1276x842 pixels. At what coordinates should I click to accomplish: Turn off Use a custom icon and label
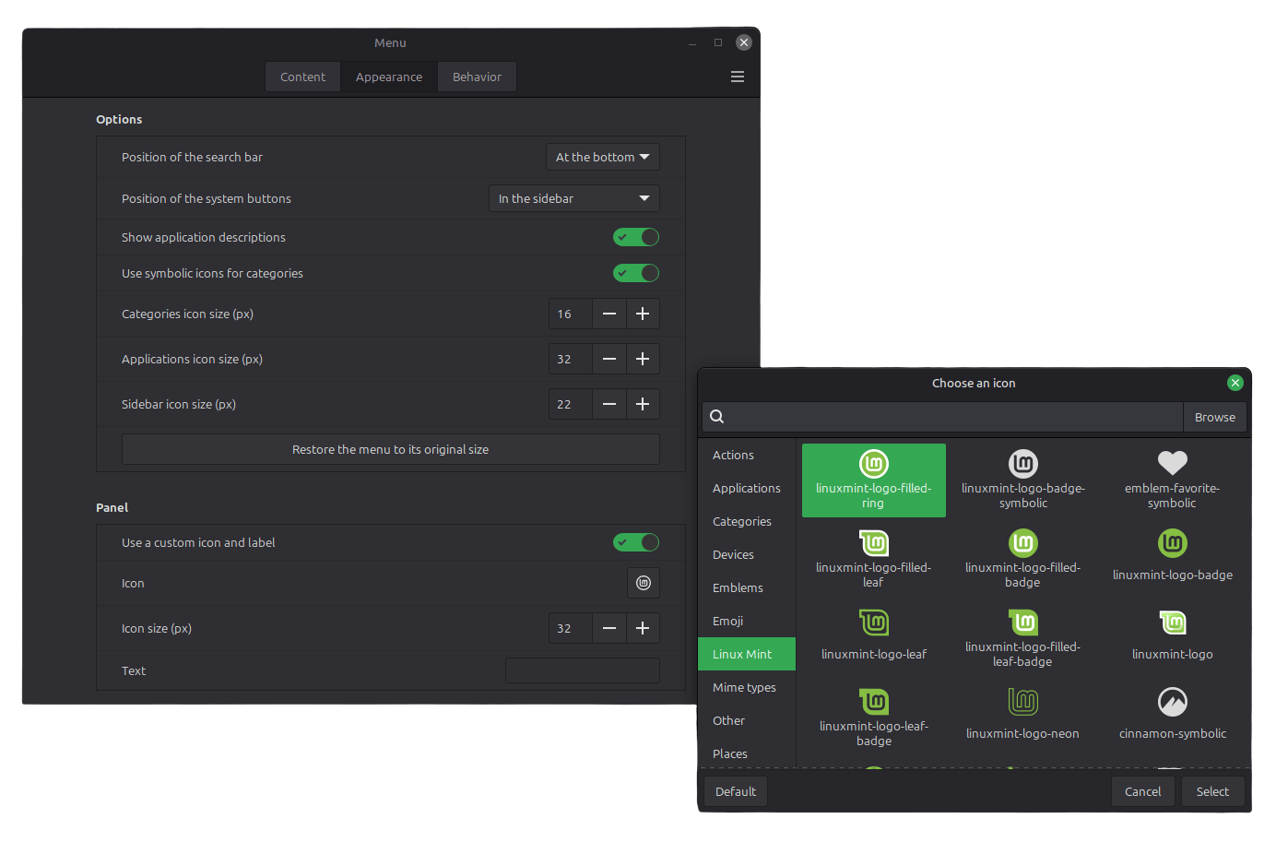click(635, 542)
